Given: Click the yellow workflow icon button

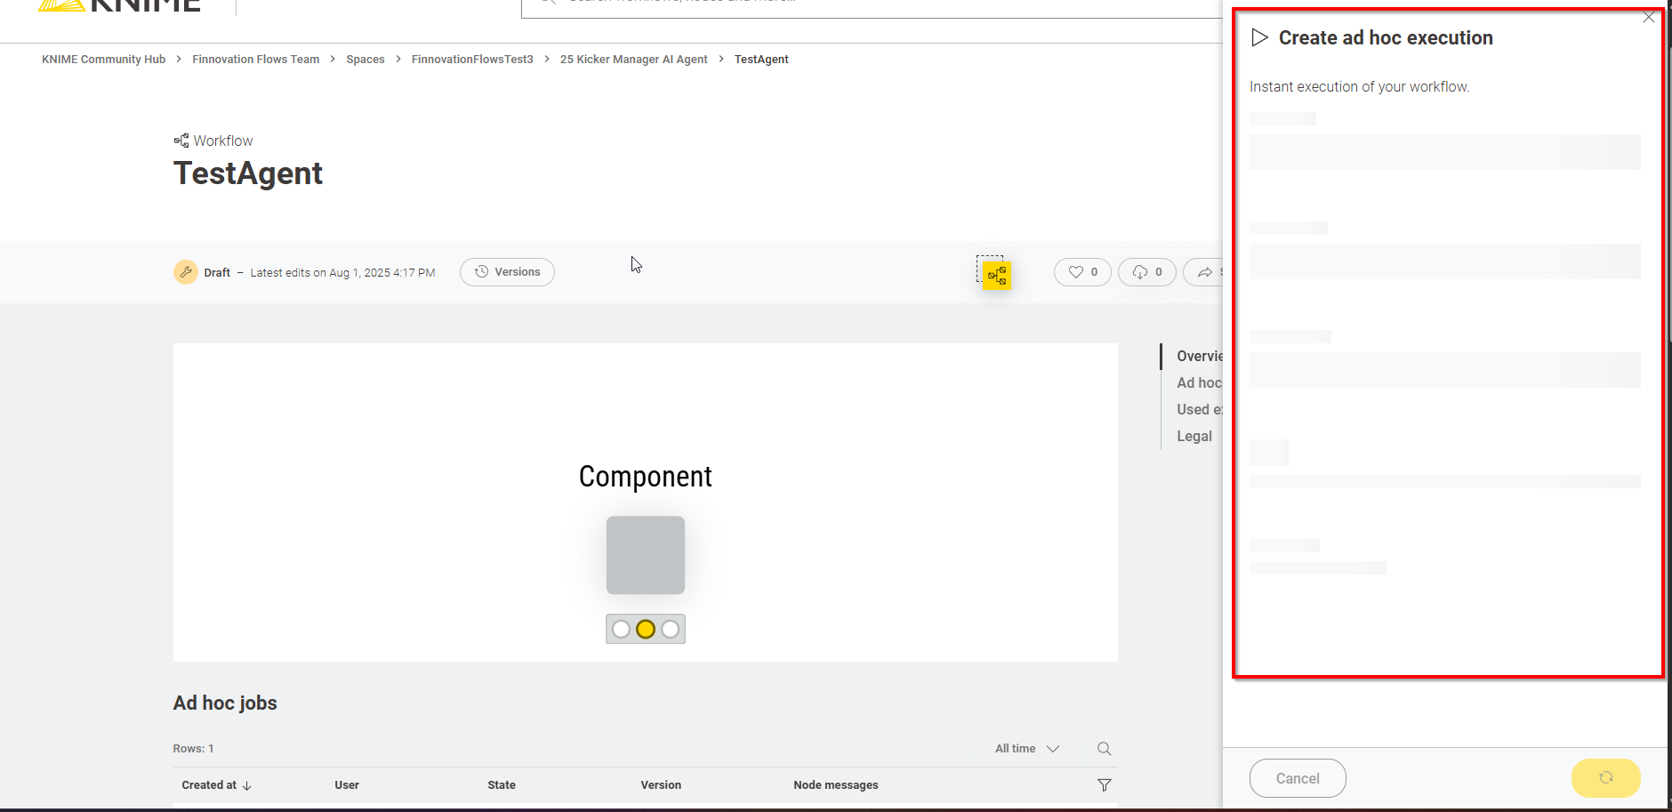Looking at the screenshot, I should (997, 276).
